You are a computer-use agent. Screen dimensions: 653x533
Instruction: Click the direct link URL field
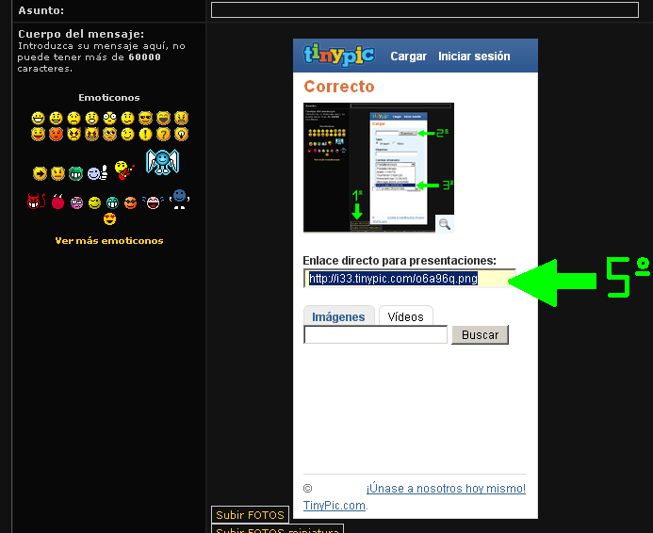[x=409, y=279]
